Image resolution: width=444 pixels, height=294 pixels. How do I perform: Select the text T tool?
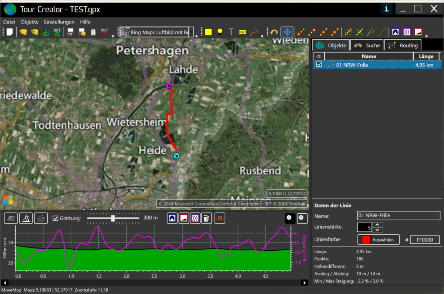pyautogui.click(x=231, y=32)
